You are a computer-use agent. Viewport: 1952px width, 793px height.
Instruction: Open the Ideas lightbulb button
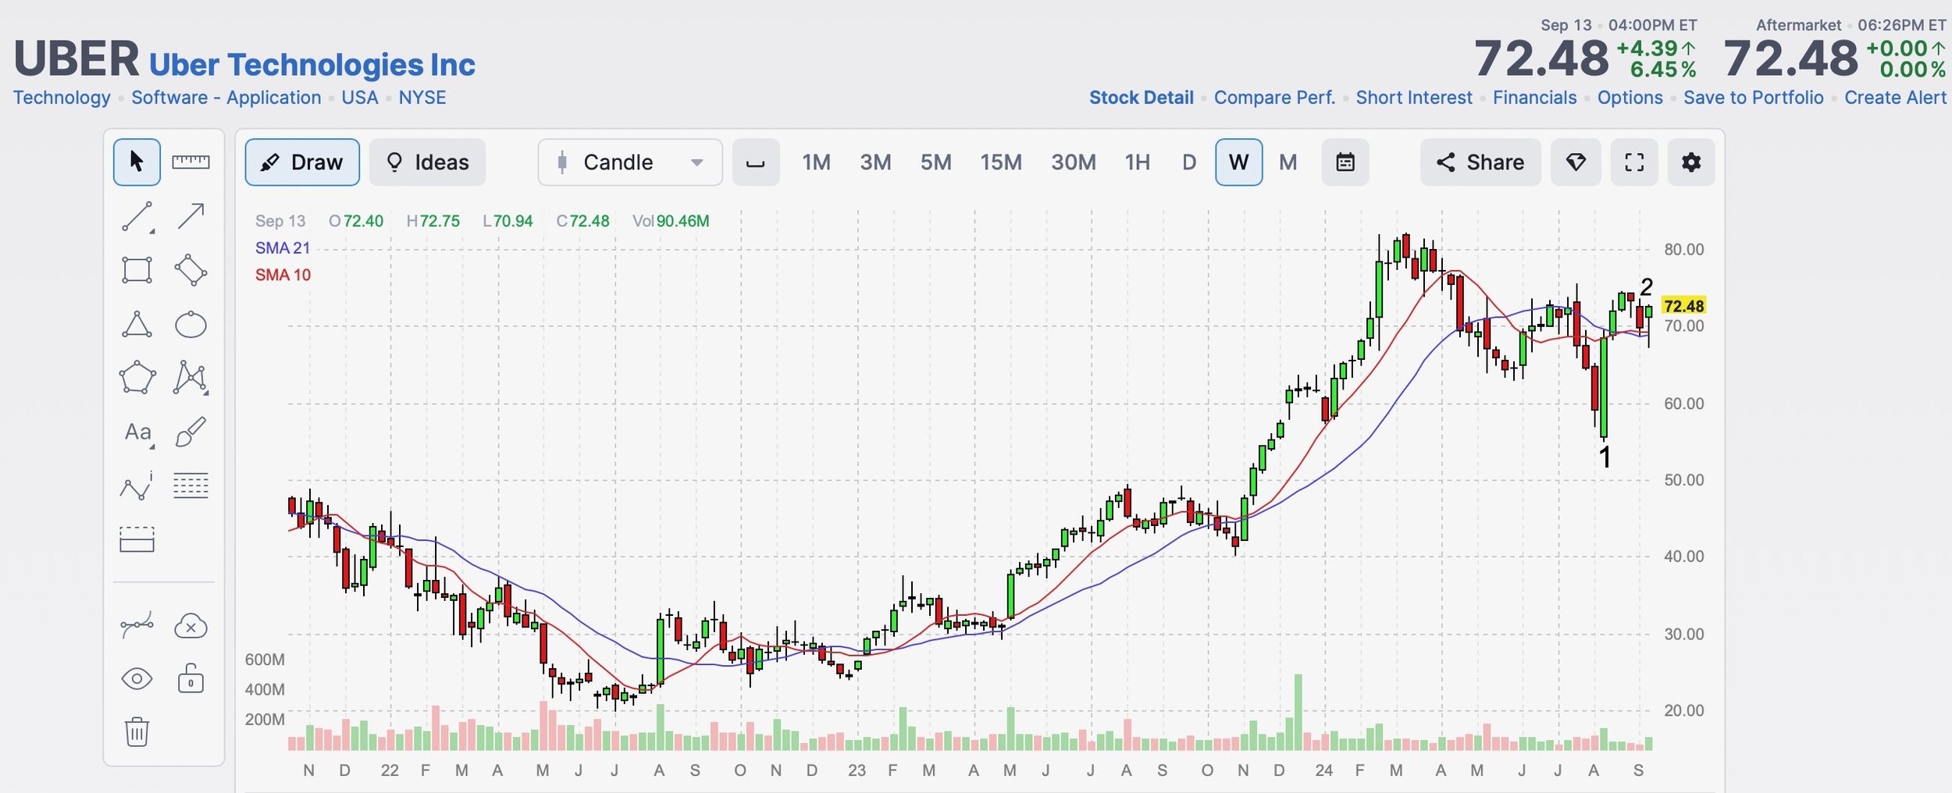(427, 162)
